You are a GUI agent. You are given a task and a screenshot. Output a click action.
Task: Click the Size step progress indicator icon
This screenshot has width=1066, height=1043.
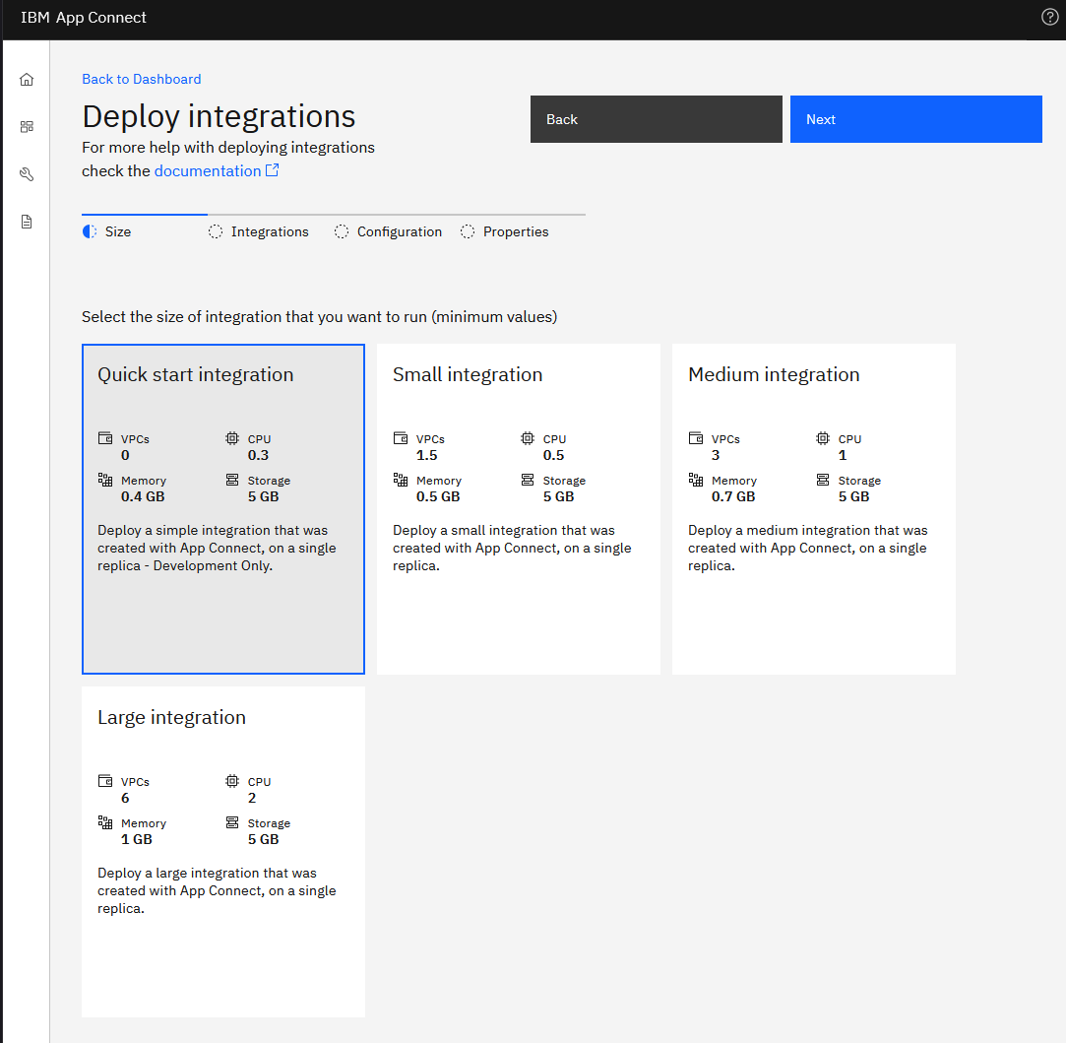tap(89, 232)
